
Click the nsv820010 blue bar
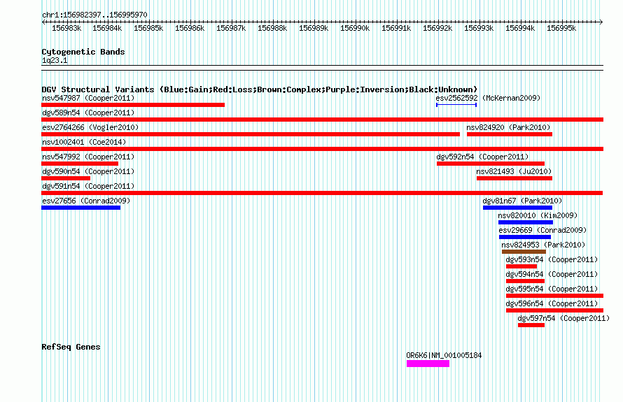point(526,222)
